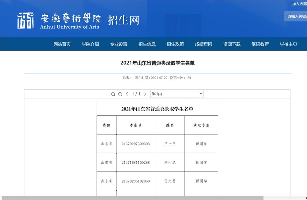Click 山东省 in 王士玉's row
307x200 pixels.
107,144
